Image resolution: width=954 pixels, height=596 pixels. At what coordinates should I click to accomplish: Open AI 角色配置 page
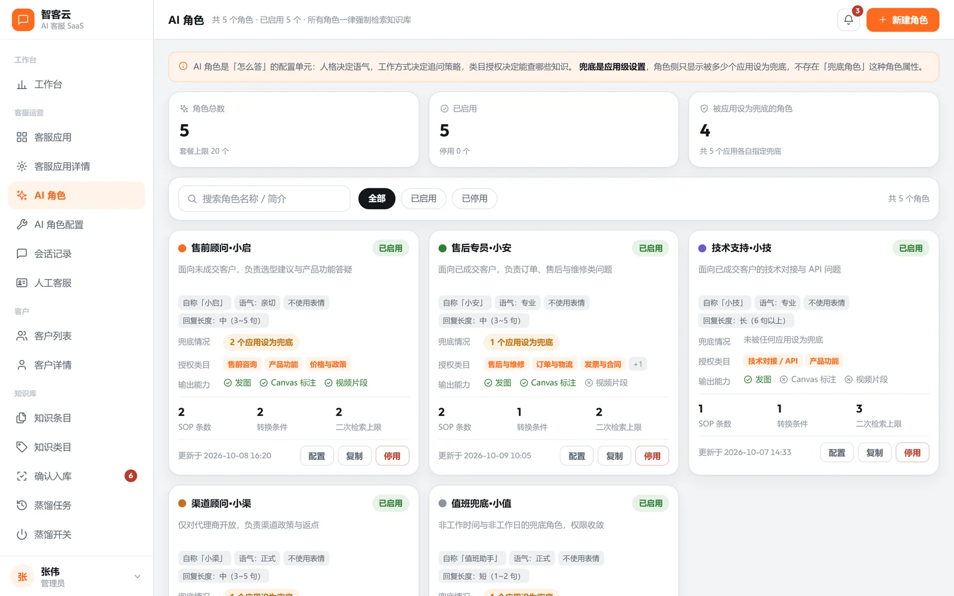point(76,225)
